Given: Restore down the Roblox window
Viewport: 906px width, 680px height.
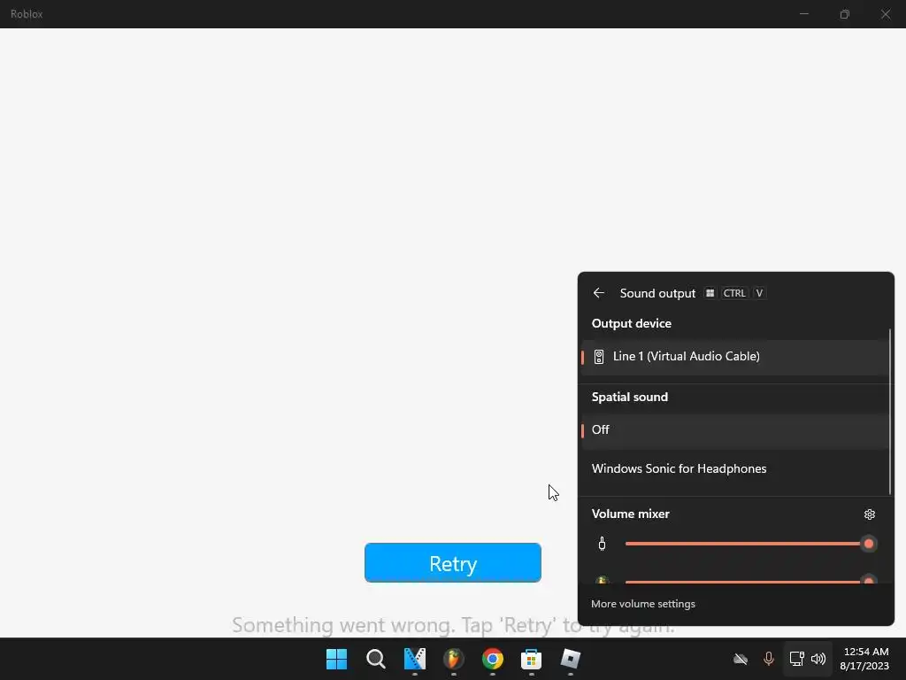Looking at the screenshot, I should [x=845, y=14].
